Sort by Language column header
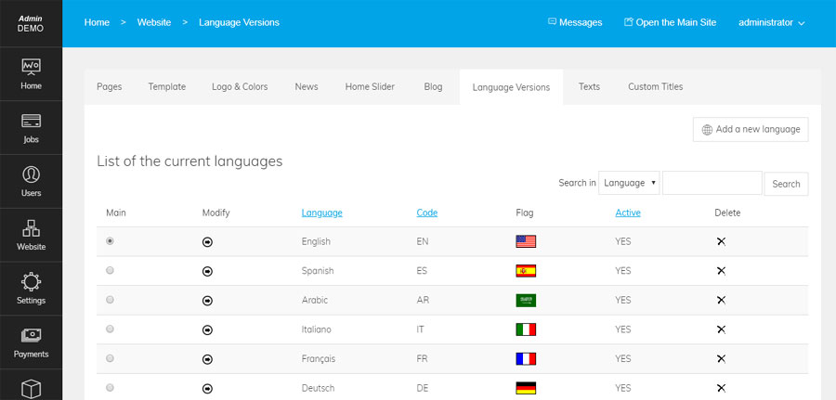Screen dimensions: 836x400 322,213
